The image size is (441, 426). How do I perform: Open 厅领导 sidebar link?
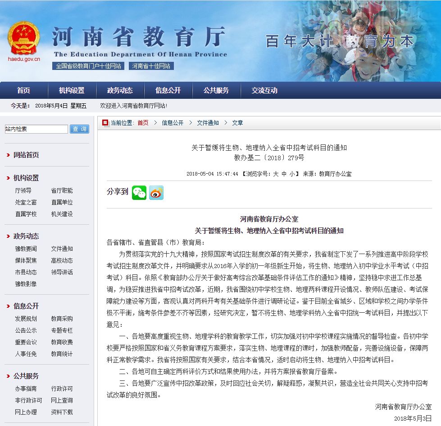click(x=23, y=190)
